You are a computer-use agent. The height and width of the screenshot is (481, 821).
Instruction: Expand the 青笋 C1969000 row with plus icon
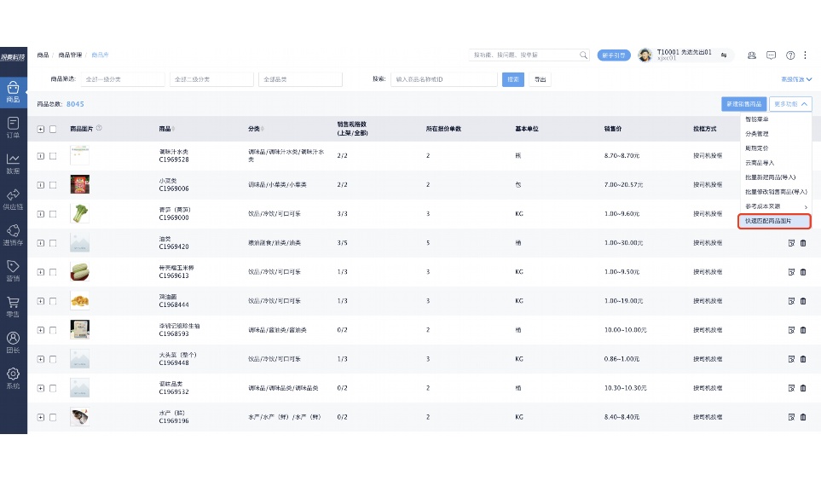pyautogui.click(x=40, y=213)
